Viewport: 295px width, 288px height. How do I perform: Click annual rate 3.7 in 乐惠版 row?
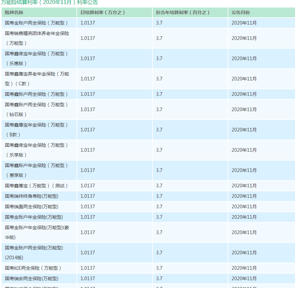[x=159, y=59]
